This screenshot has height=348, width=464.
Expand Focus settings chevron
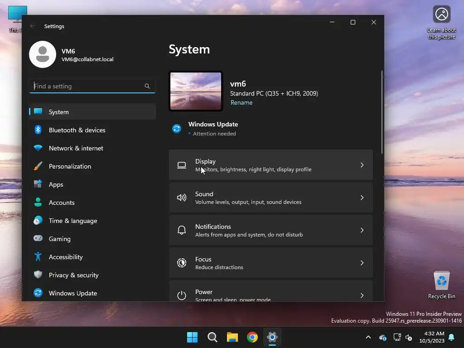point(362,263)
